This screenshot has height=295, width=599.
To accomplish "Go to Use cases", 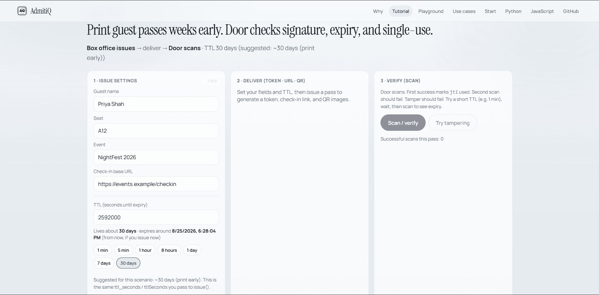I will (x=464, y=11).
